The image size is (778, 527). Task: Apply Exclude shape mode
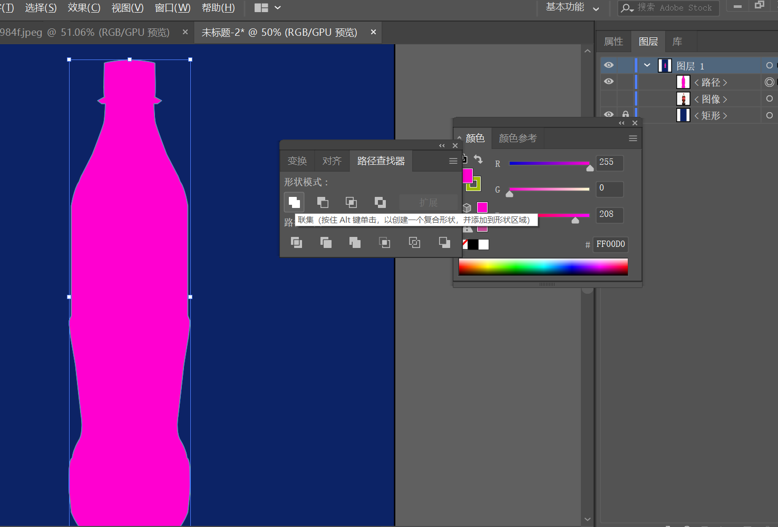(380, 202)
